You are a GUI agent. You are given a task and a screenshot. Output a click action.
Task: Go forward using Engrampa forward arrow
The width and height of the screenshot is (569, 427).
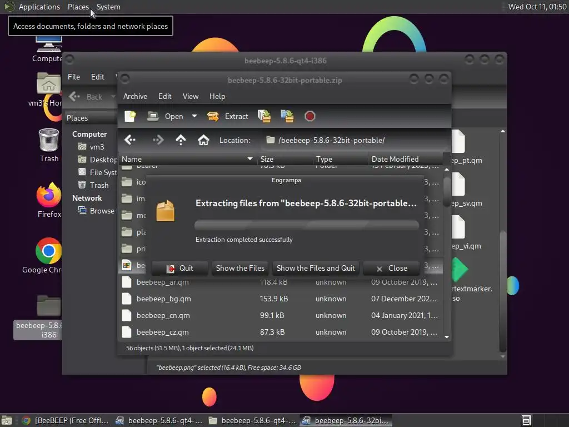(x=158, y=140)
